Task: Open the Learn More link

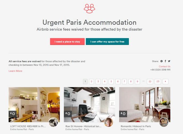Action: coord(15,71)
